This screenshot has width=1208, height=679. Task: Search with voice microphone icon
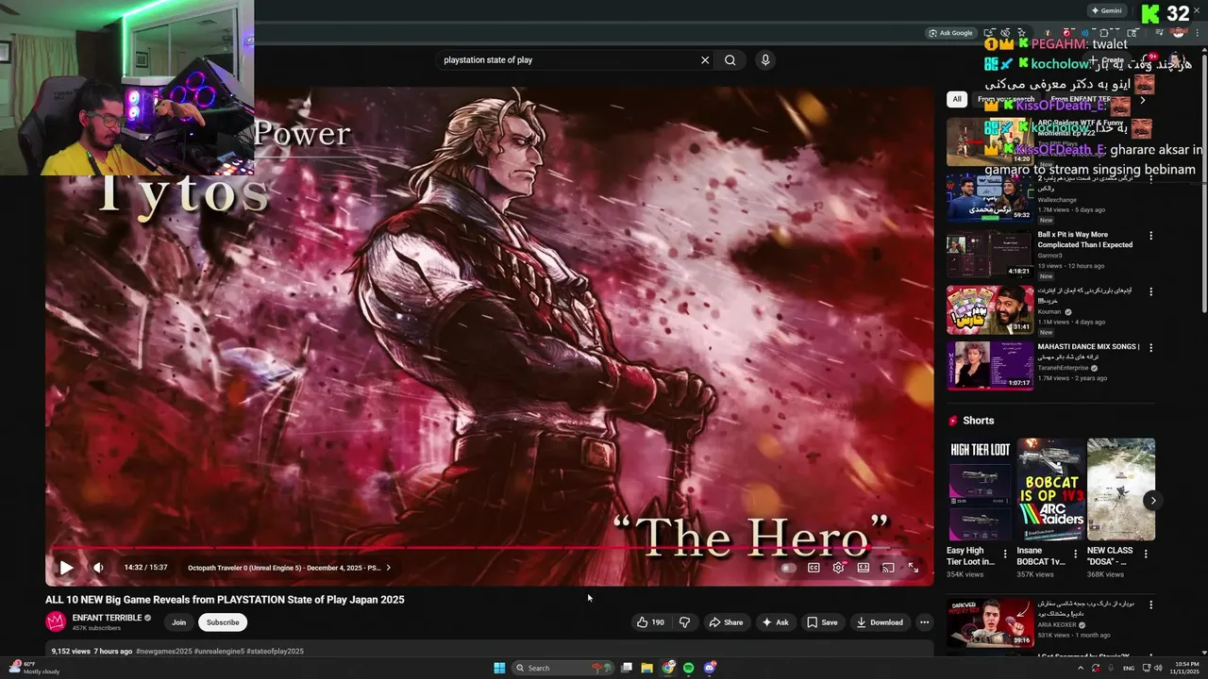point(765,60)
